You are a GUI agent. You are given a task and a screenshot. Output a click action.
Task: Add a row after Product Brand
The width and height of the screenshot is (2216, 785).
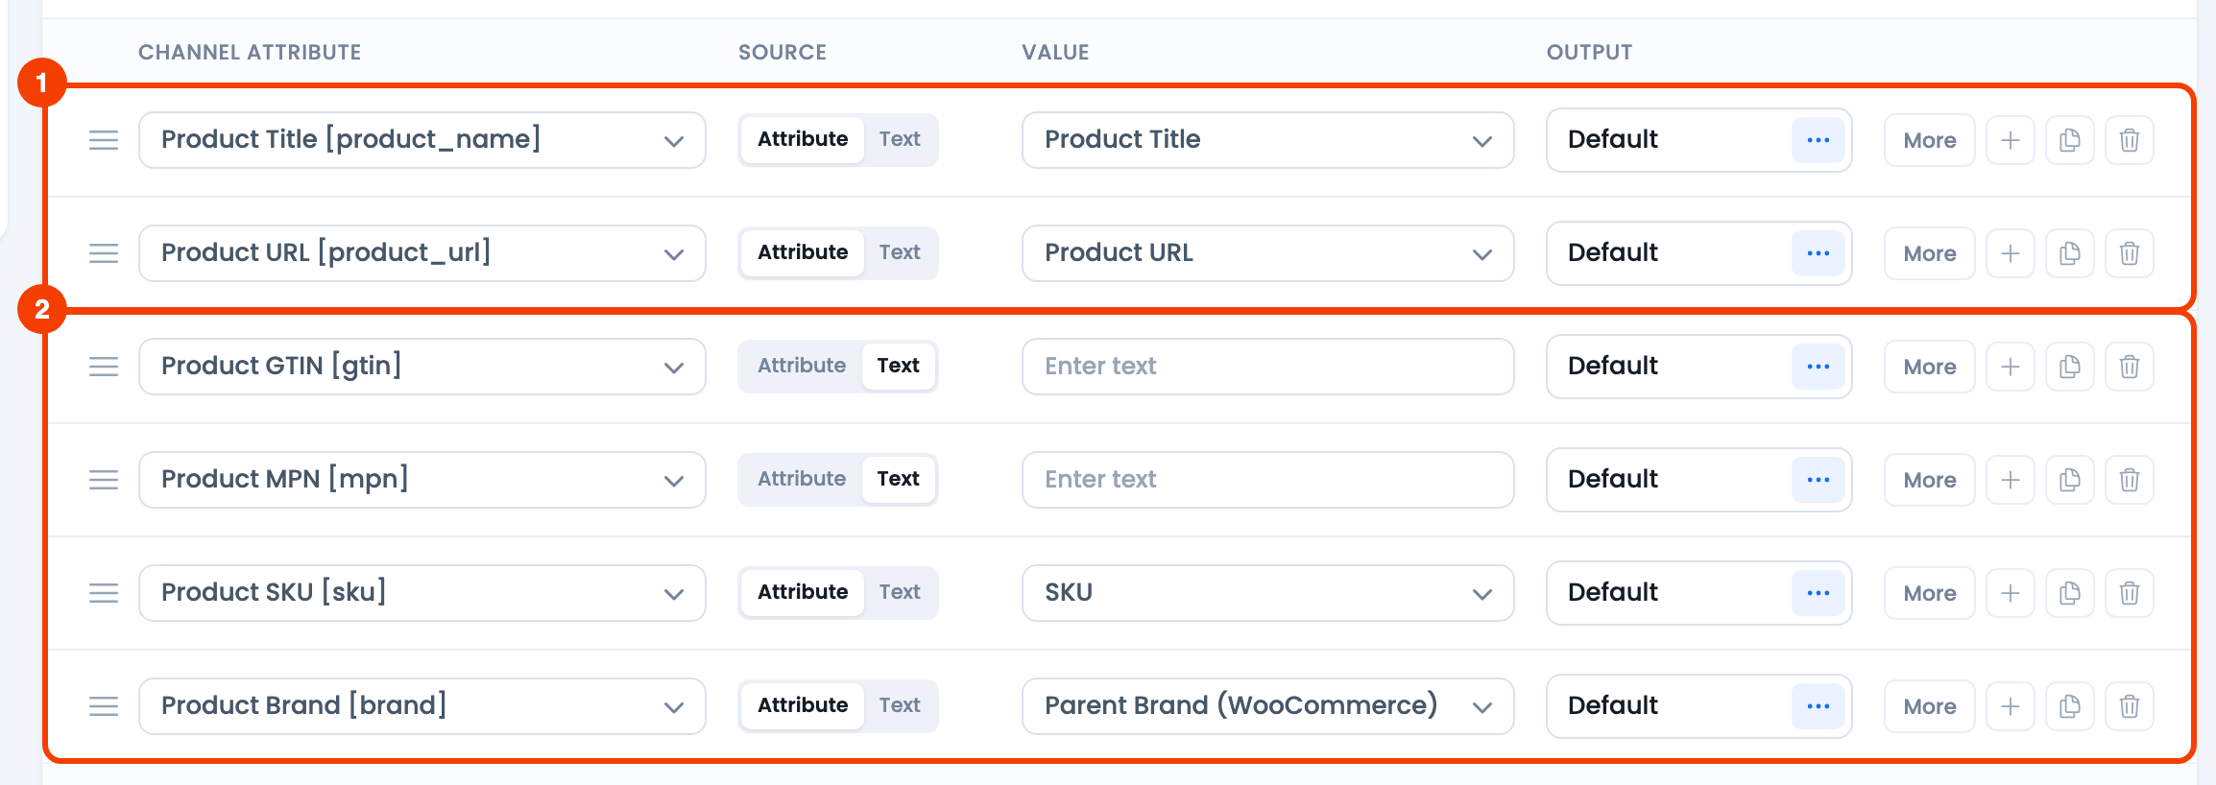pos(2010,706)
